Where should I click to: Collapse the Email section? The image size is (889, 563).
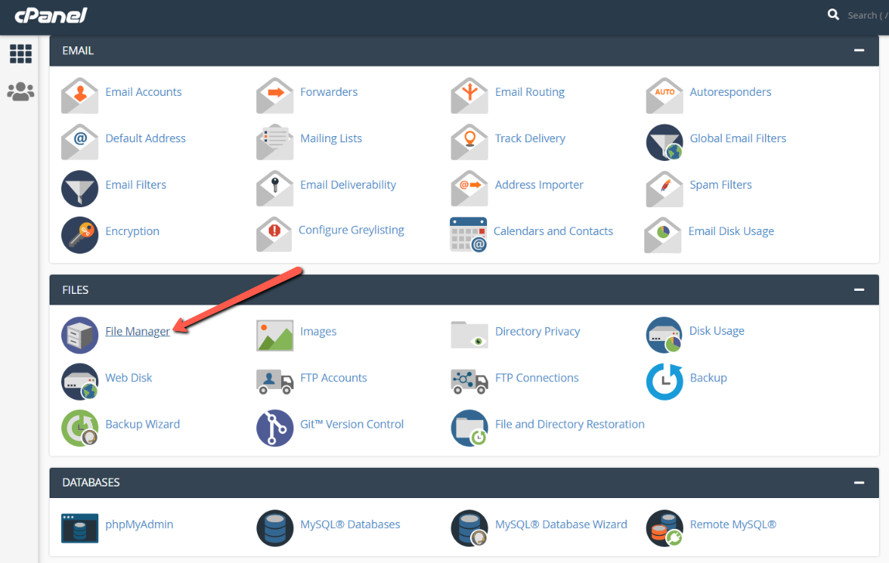(x=858, y=50)
